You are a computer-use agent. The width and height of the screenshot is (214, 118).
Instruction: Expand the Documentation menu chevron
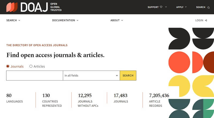tap(77, 20)
